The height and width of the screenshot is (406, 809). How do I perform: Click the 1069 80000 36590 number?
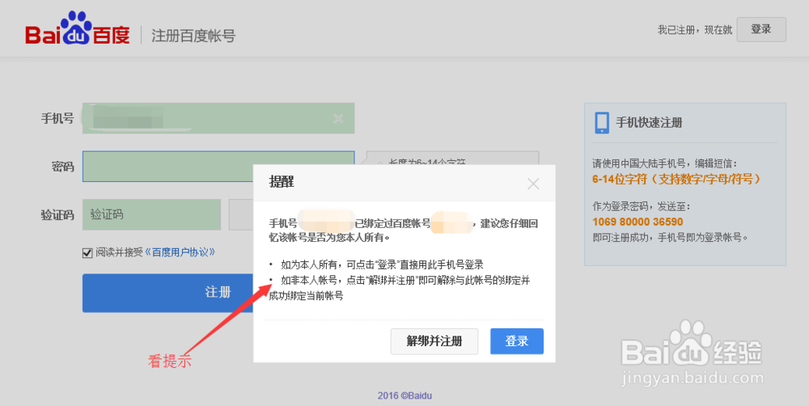click(x=637, y=222)
